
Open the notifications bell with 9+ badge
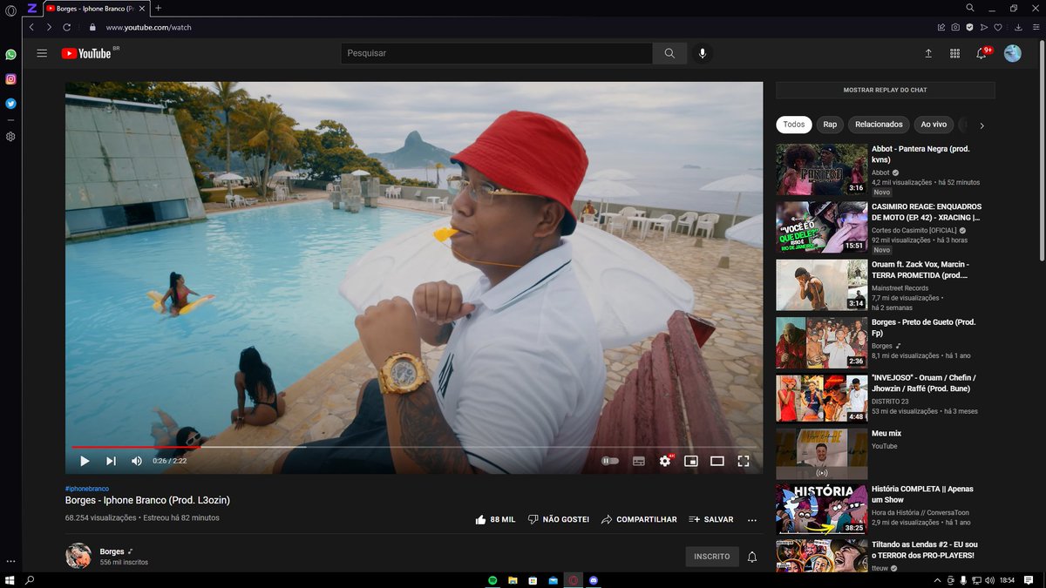point(982,52)
